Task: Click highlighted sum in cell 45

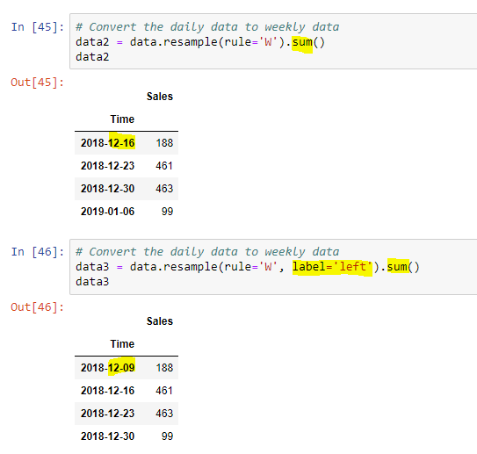Action: click(302, 42)
